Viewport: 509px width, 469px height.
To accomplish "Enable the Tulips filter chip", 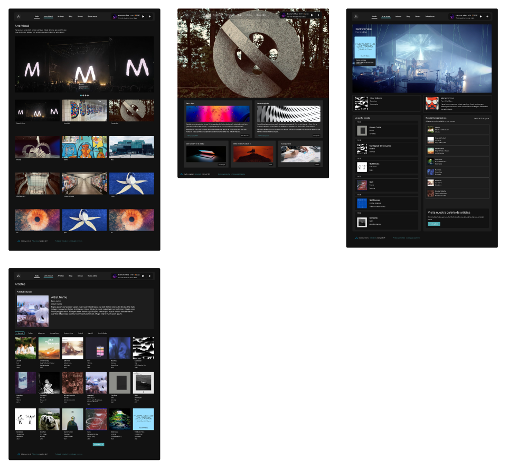I will 30,333.
